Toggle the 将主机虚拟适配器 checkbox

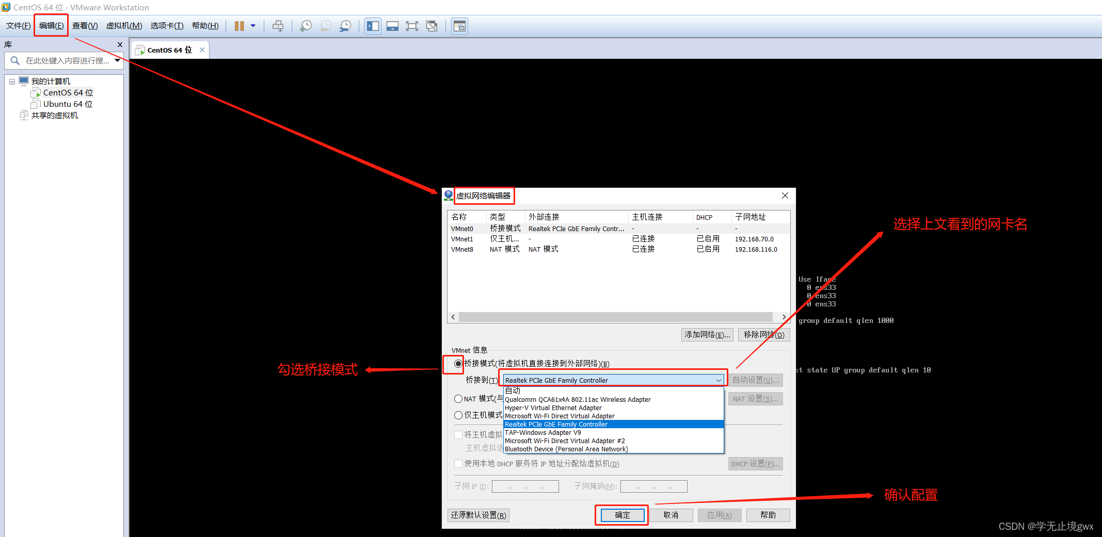[x=458, y=434]
